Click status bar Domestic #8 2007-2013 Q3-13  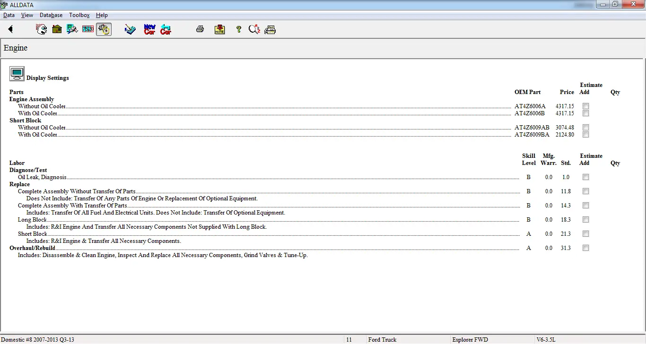coord(38,340)
